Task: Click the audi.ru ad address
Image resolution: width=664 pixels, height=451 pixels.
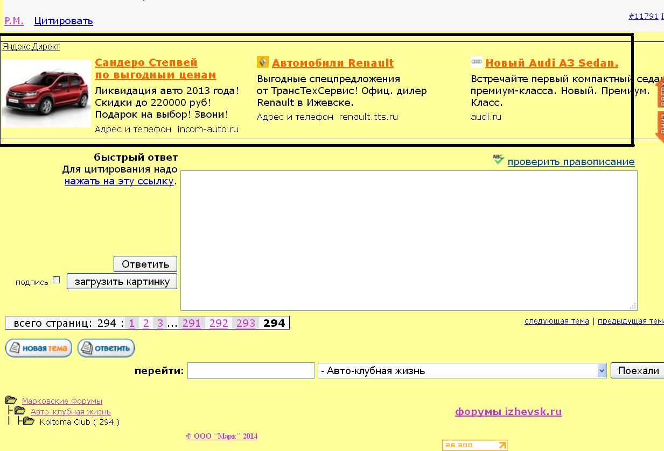Action: pyautogui.click(x=486, y=117)
